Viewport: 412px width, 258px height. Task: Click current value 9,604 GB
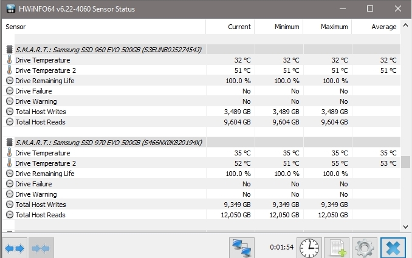(x=237, y=122)
